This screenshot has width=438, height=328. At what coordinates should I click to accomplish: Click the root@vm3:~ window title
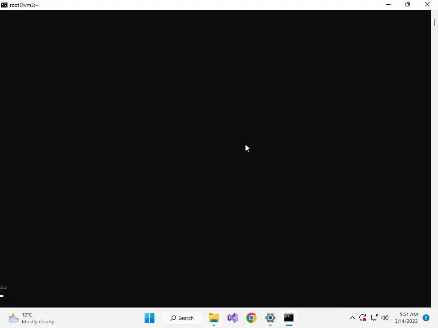coord(24,5)
